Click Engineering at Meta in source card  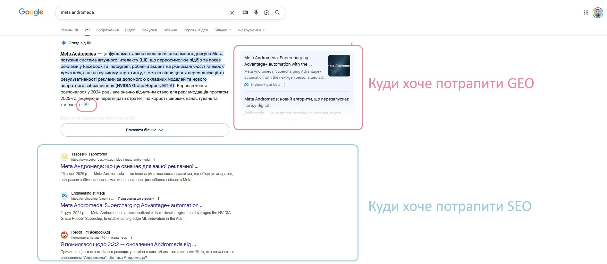tap(266, 85)
